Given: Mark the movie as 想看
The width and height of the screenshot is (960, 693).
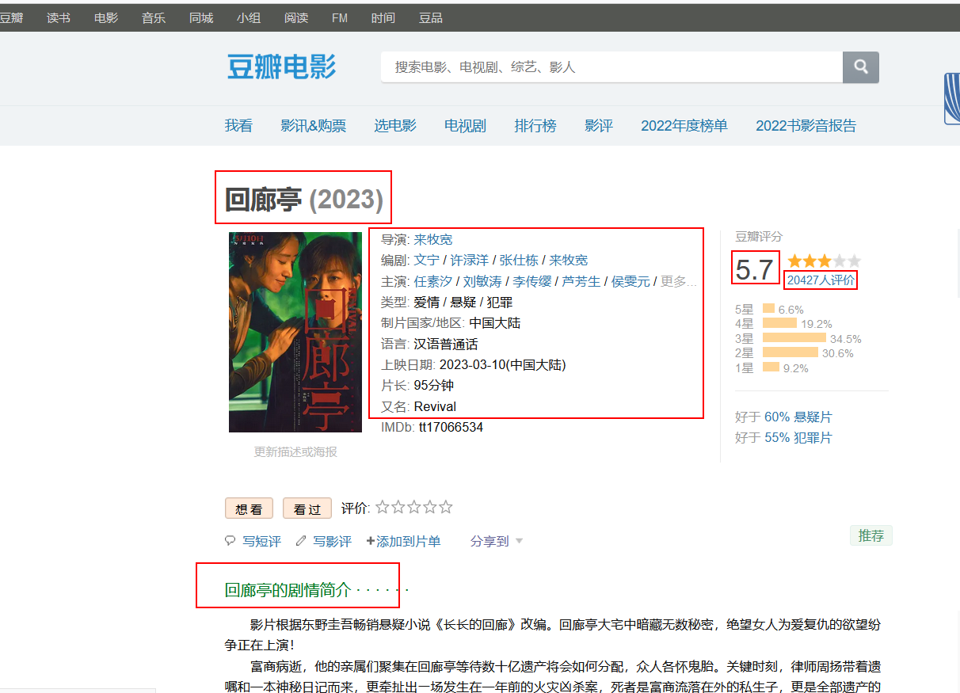Looking at the screenshot, I should [249, 509].
